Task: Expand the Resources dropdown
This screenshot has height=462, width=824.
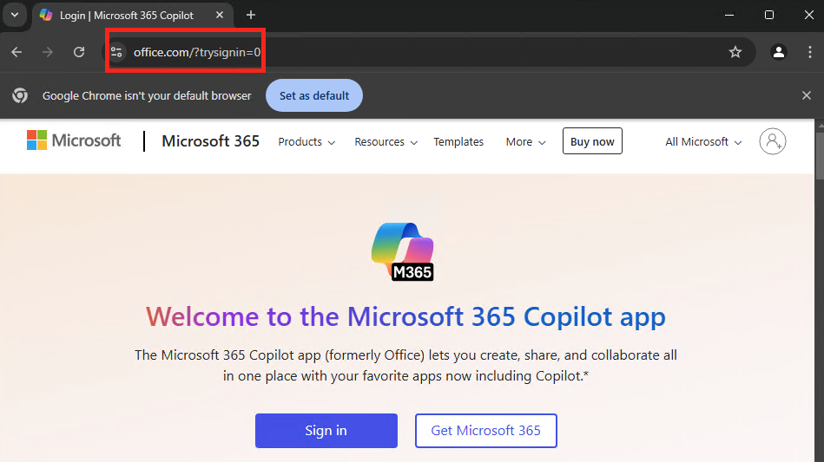Action: click(x=386, y=142)
